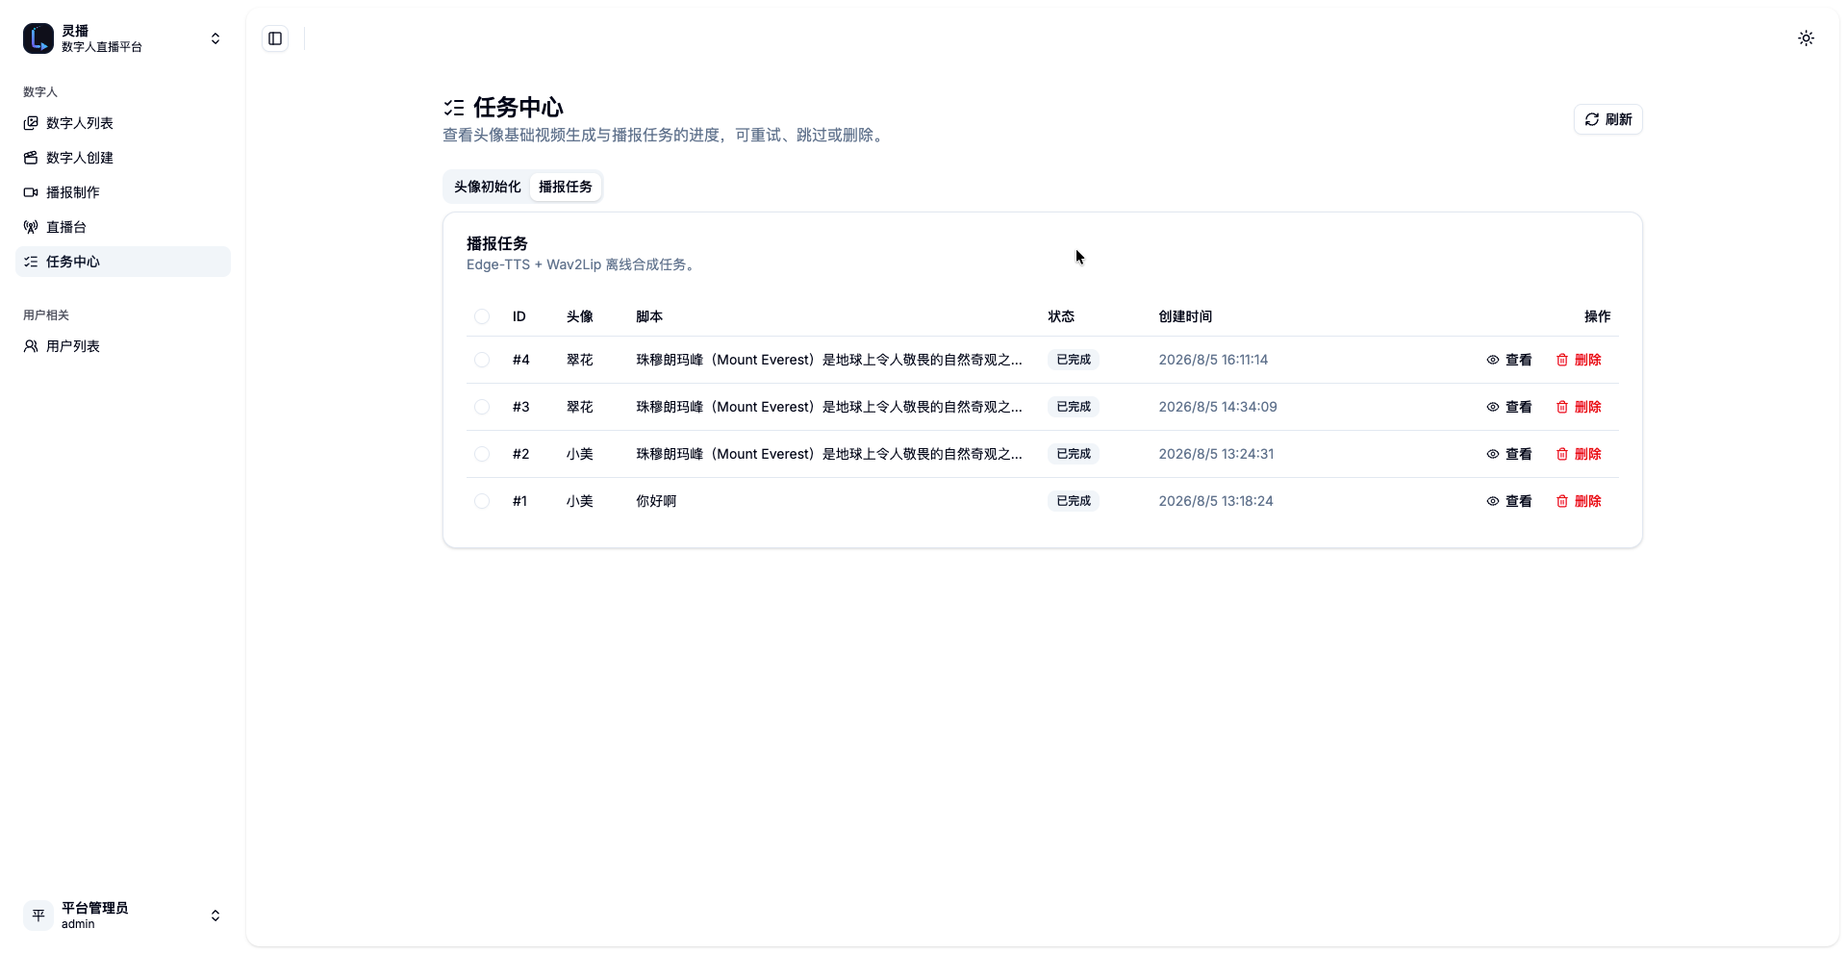The width and height of the screenshot is (1847, 954).
Task: Click the 灵播 platform logo icon
Action: click(38, 38)
